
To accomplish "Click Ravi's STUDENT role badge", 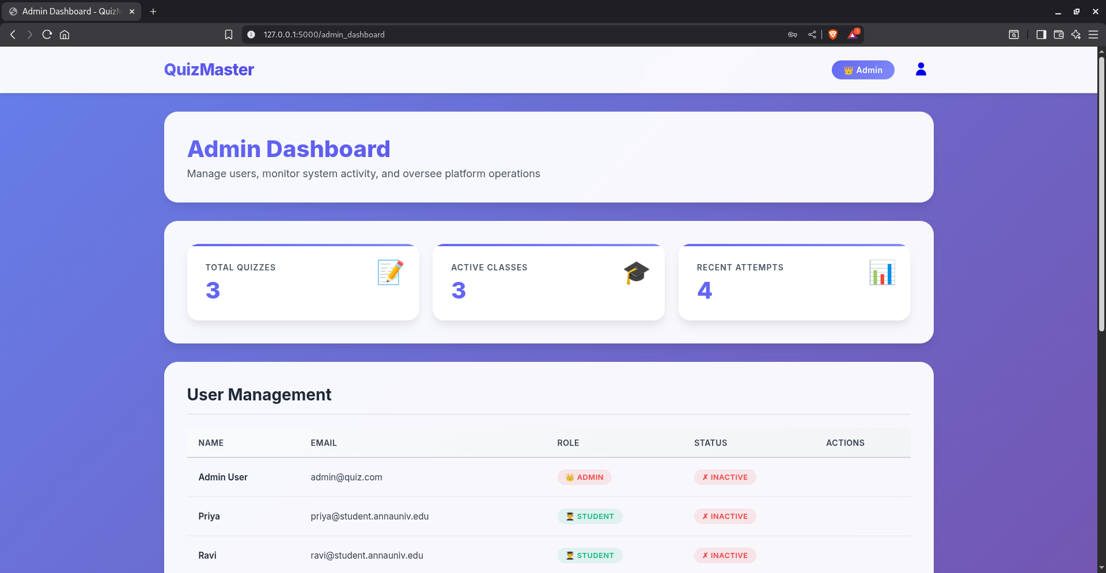I will (590, 556).
